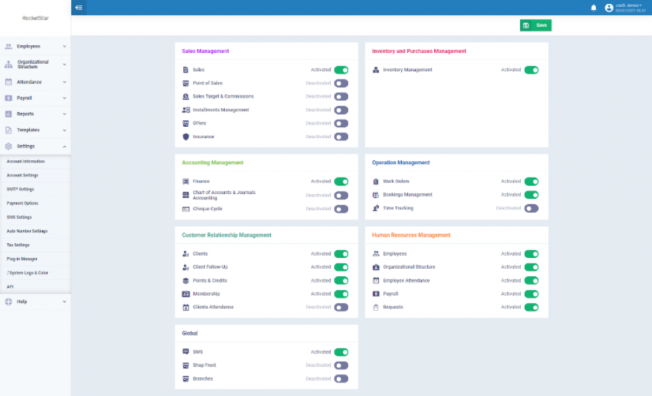
Task: Open System Logo & Color settings
Action: point(28,273)
